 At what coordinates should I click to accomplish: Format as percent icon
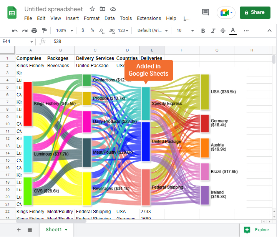point(92,30)
